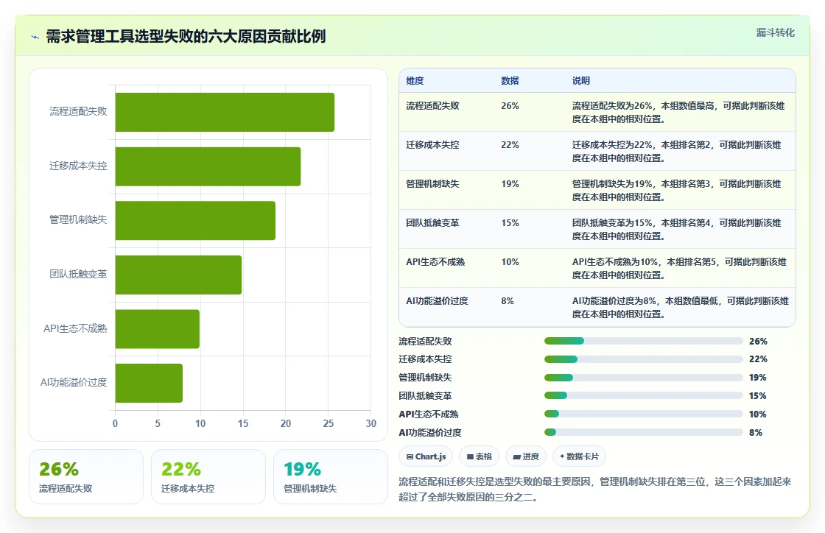Click the 团队抵触变革 15% progress bar

[644, 396]
